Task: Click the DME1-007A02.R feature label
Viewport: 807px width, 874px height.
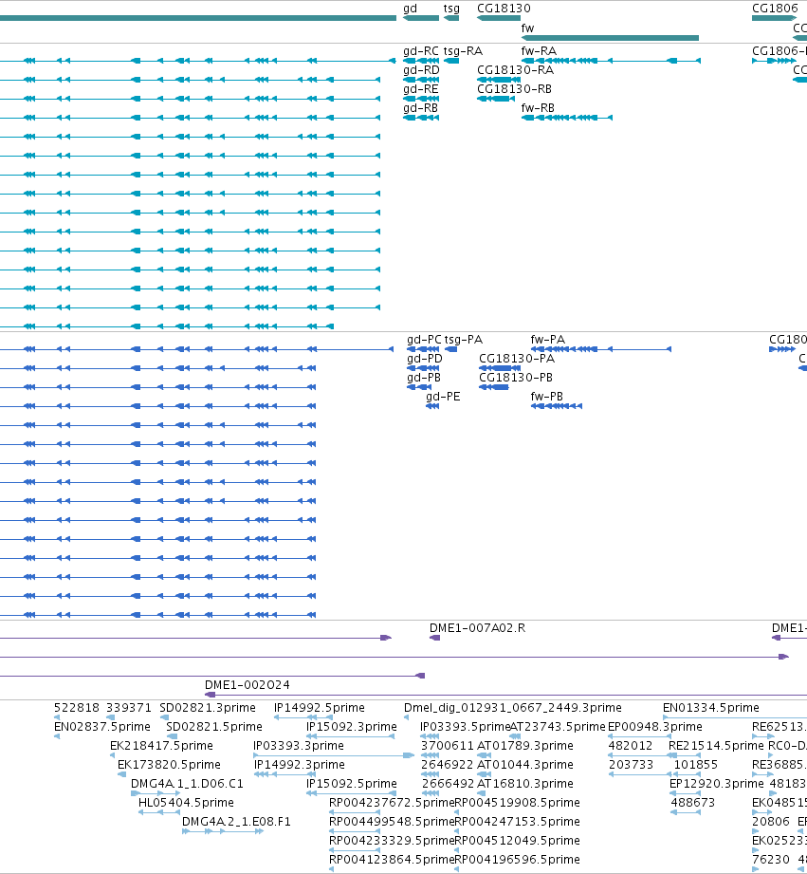Action: [477, 629]
